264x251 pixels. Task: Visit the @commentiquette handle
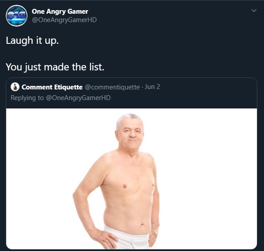(x=113, y=87)
